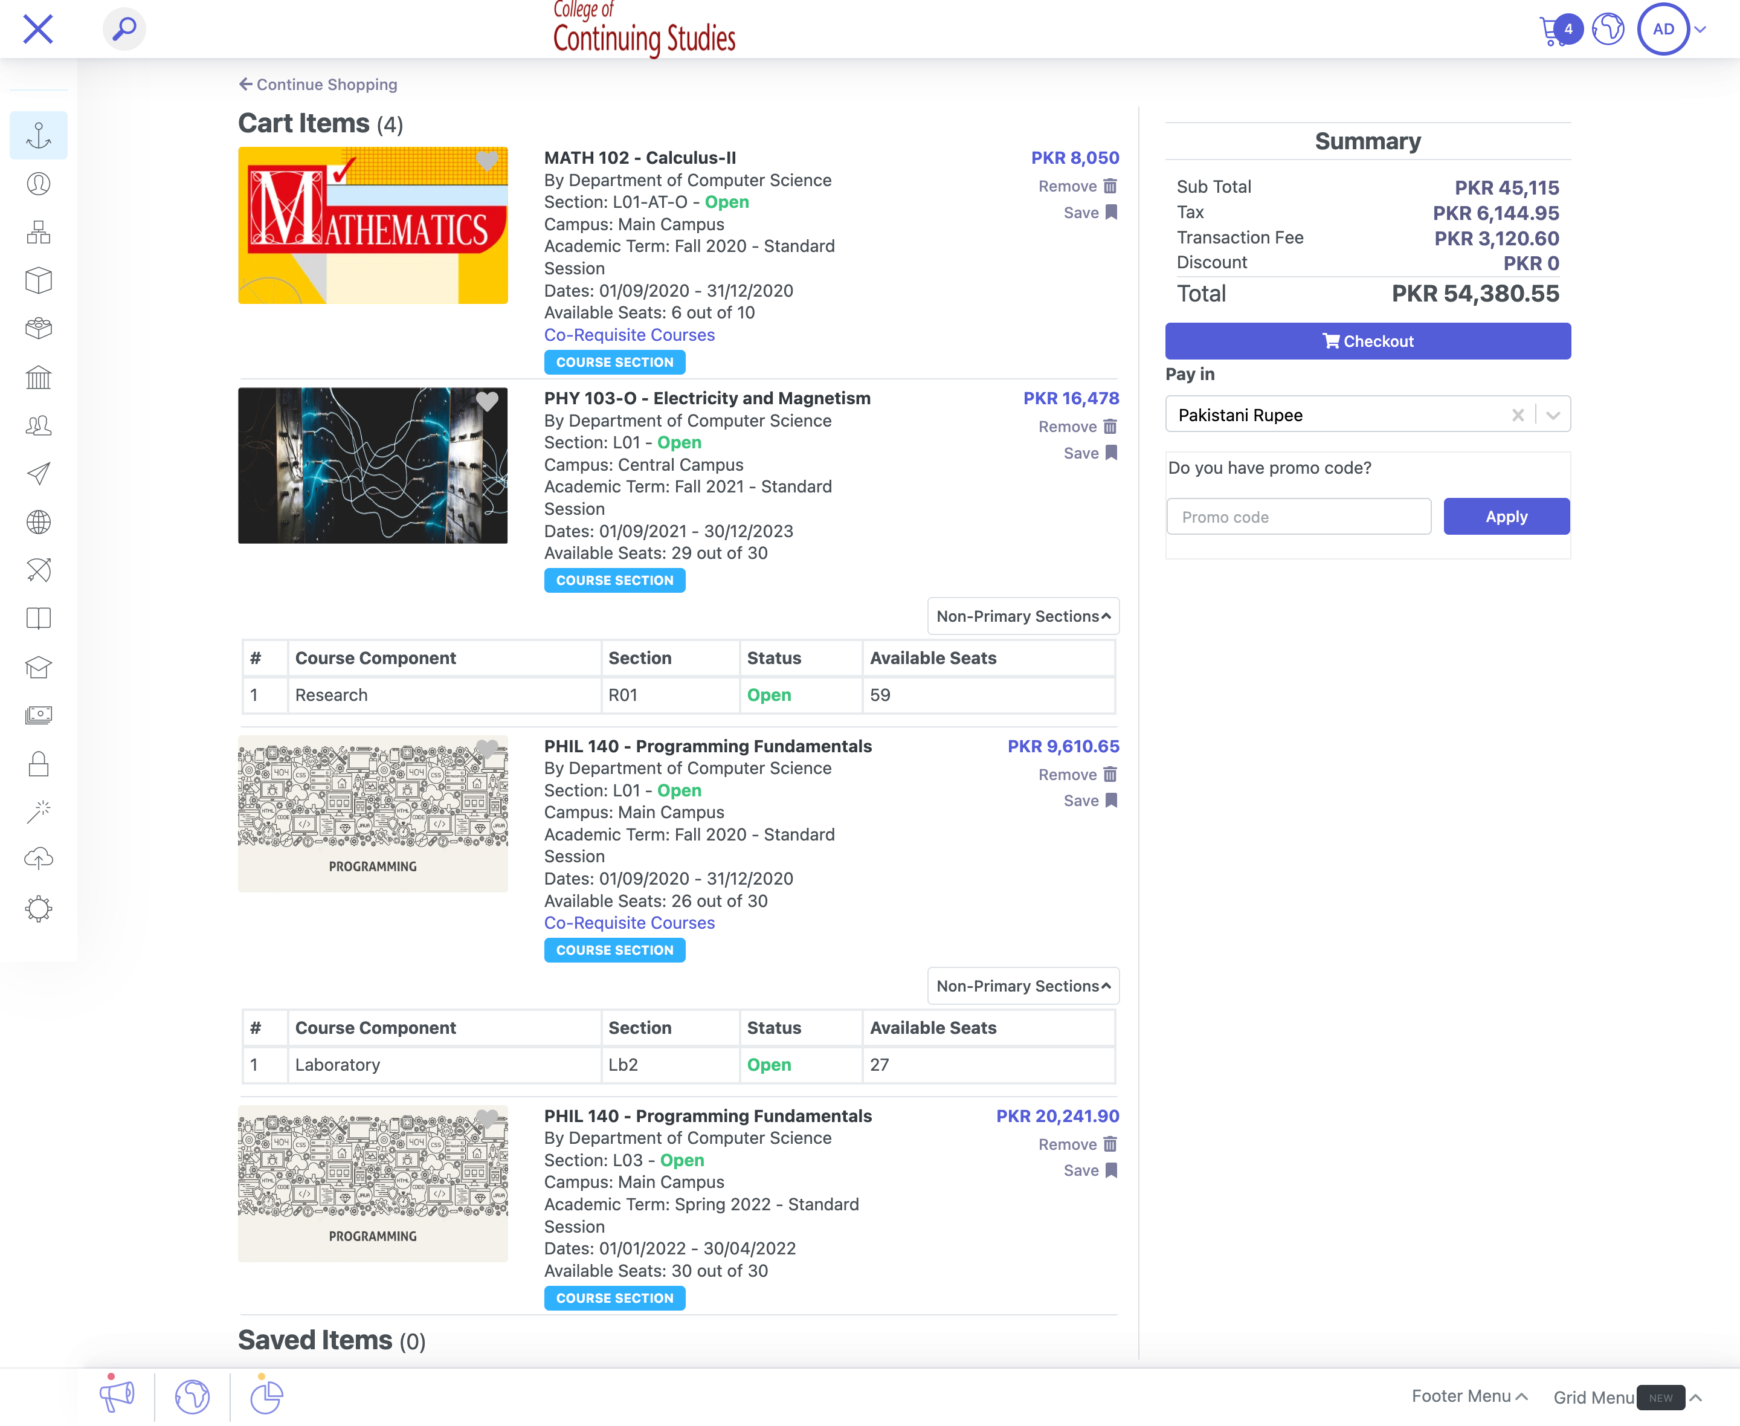Toggle the heart on Electricity and Magnetism image
The width and height of the screenshot is (1740, 1426).
click(487, 401)
